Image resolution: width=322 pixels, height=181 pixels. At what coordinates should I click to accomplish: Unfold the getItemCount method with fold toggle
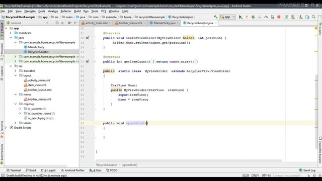point(94,61)
